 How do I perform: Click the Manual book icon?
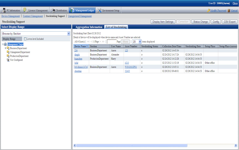click(x=229, y=11)
